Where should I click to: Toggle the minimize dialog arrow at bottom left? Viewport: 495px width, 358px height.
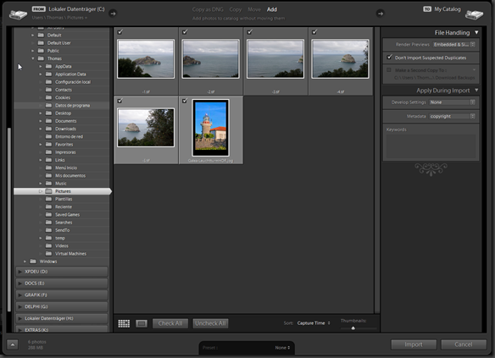[13, 344]
